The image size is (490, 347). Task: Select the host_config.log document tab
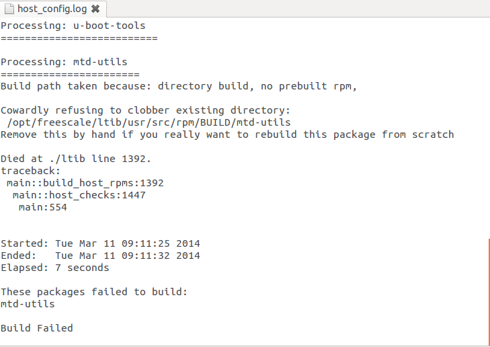53,9
